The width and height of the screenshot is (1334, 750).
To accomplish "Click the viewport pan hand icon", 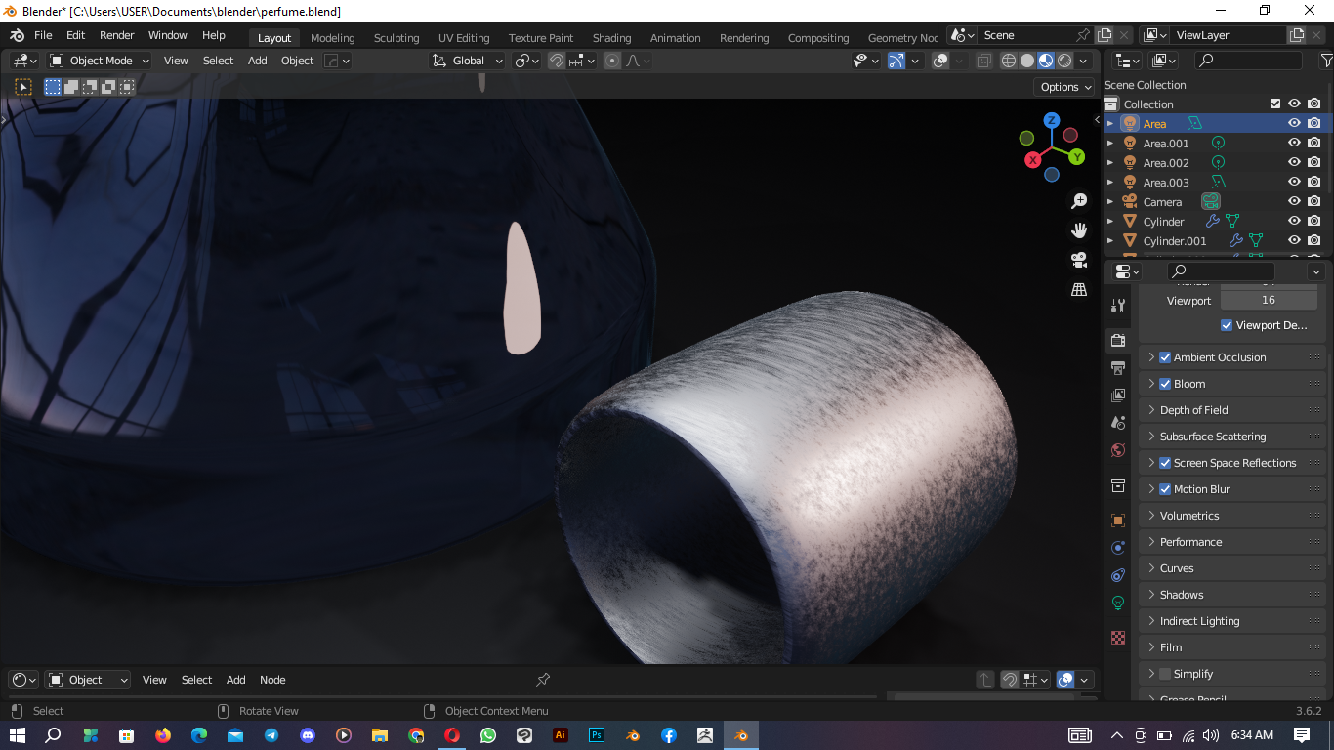I will pos(1079,230).
